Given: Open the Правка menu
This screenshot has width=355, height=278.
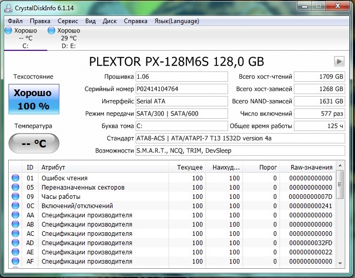Looking at the screenshot, I should tap(40, 21).
